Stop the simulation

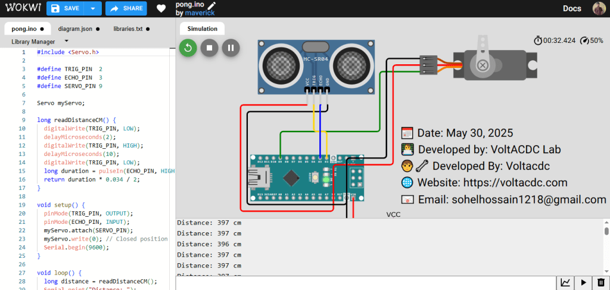[x=209, y=48]
